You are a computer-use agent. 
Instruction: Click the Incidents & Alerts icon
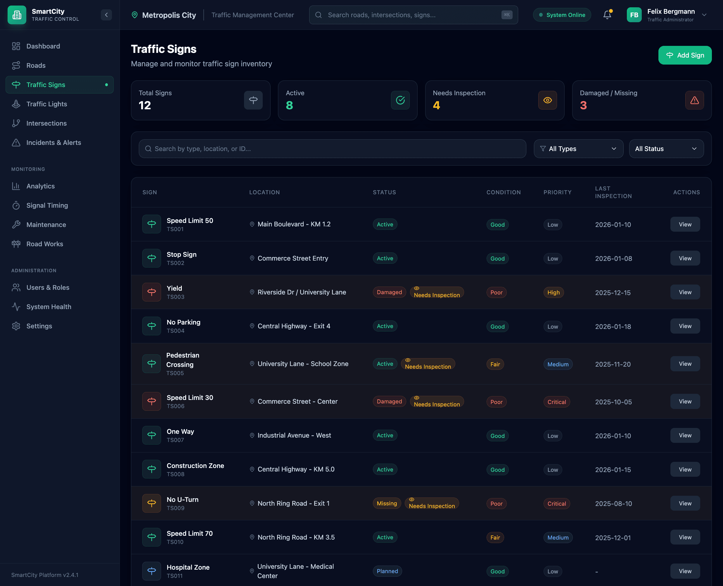click(x=16, y=143)
